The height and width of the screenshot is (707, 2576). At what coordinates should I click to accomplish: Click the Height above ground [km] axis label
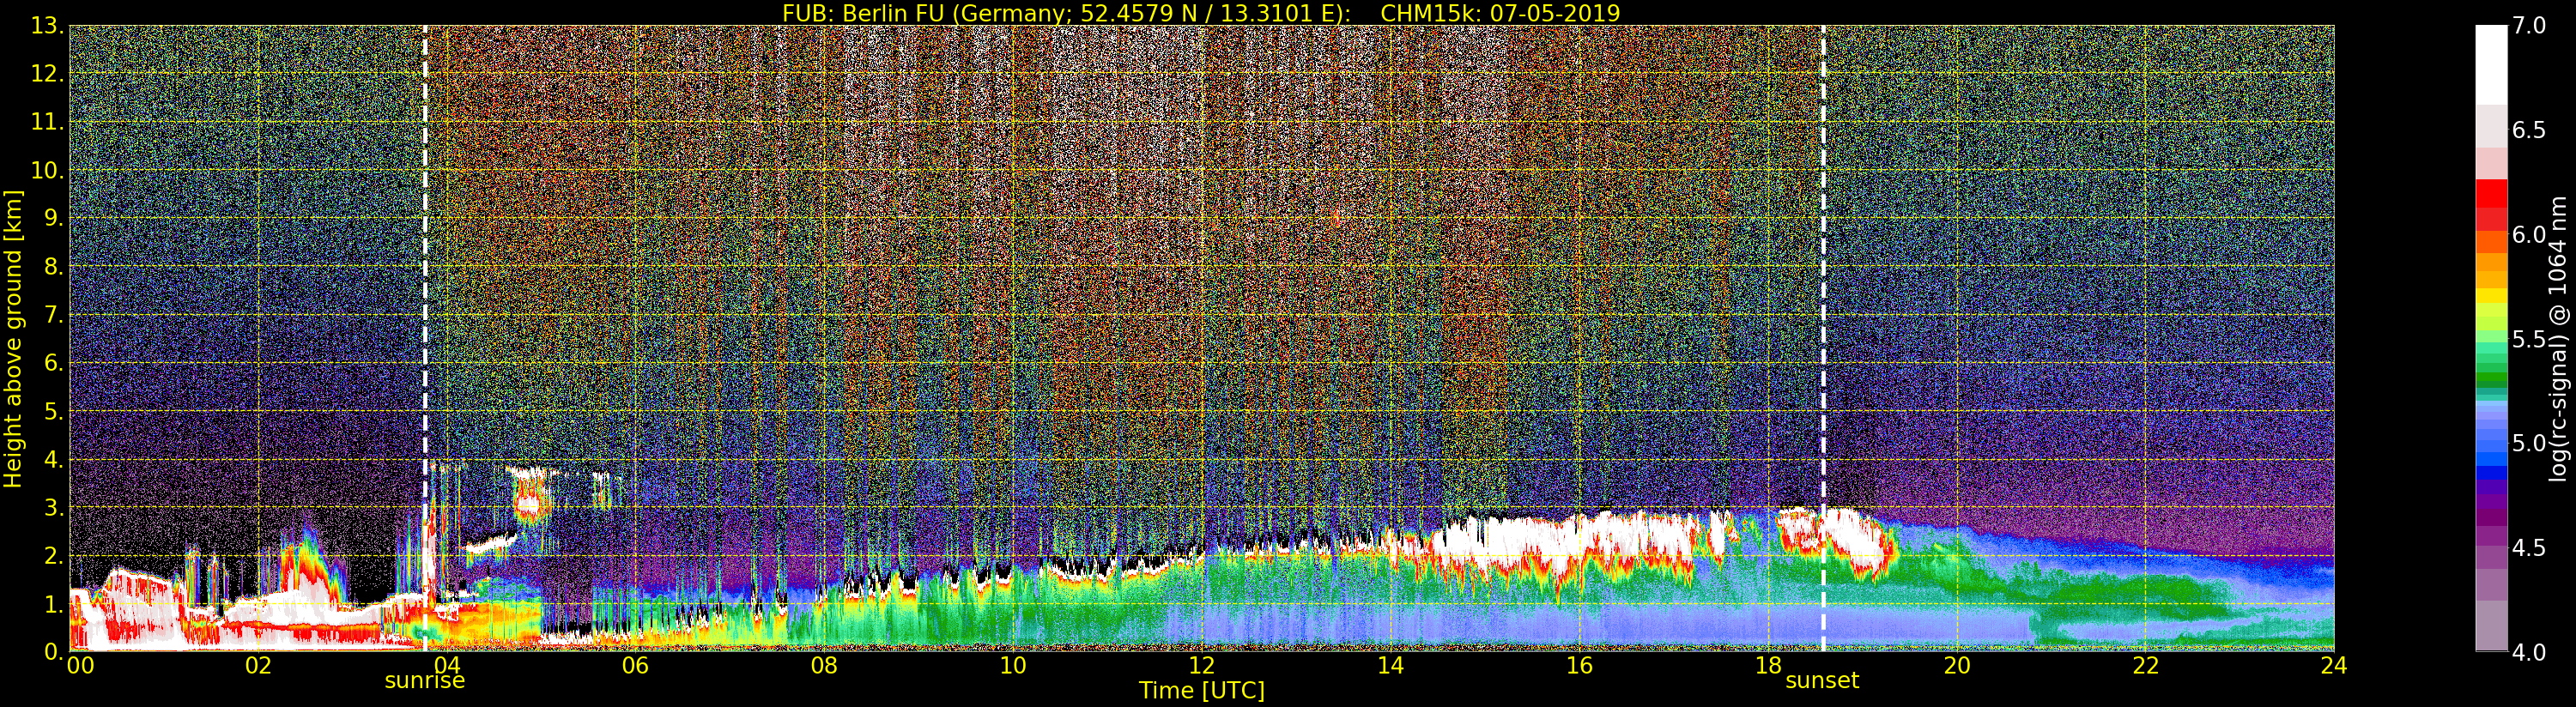pyautogui.click(x=13, y=338)
